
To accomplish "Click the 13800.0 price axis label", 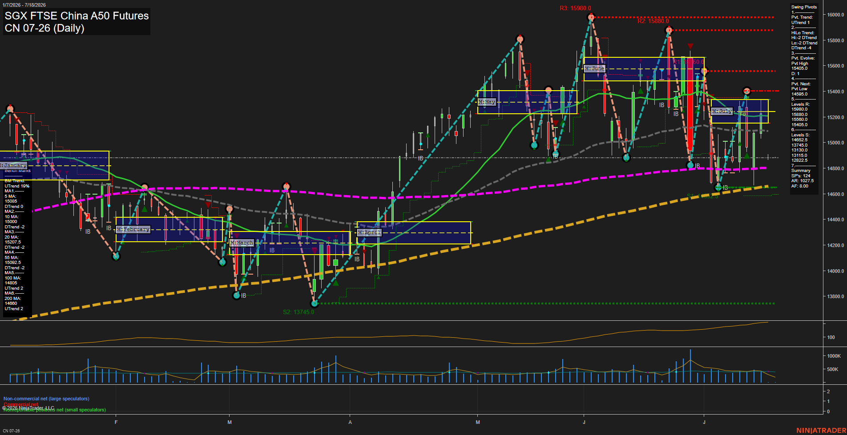I will [835, 296].
